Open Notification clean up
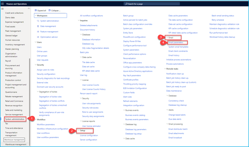Viewport: 249px width, 147px height. (175, 74)
